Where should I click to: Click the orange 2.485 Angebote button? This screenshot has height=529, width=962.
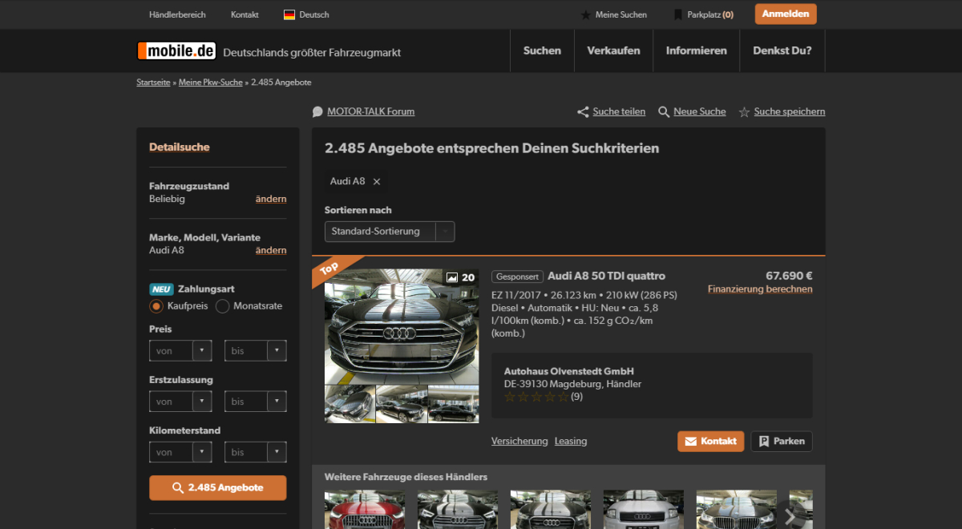(217, 488)
